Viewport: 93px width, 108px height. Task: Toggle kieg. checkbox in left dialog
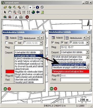pos(6,43)
